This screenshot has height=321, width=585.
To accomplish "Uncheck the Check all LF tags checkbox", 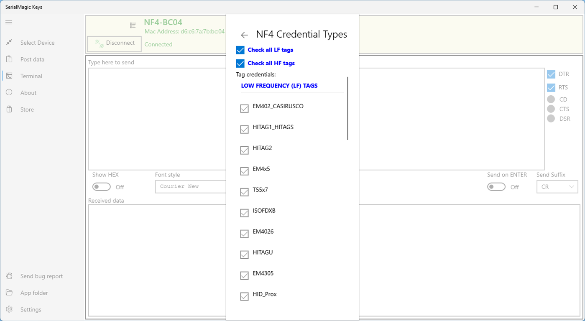I will point(240,50).
